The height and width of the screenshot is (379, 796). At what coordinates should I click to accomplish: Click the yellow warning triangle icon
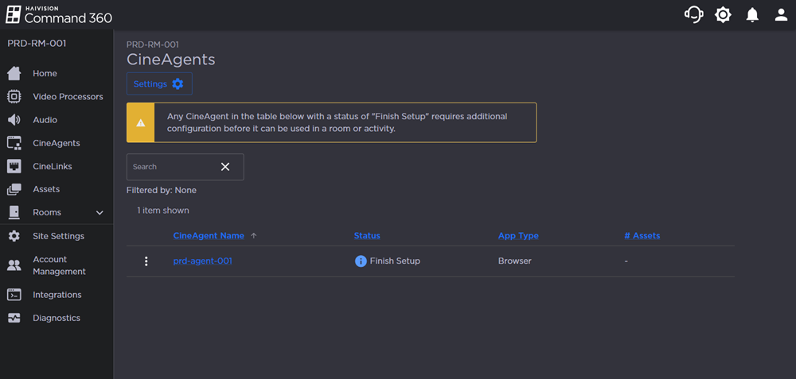click(141, 123)
